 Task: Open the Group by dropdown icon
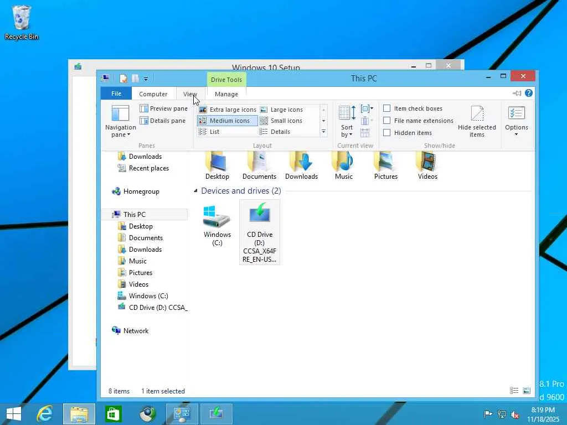pyautogui.click(x=367, y=108)
